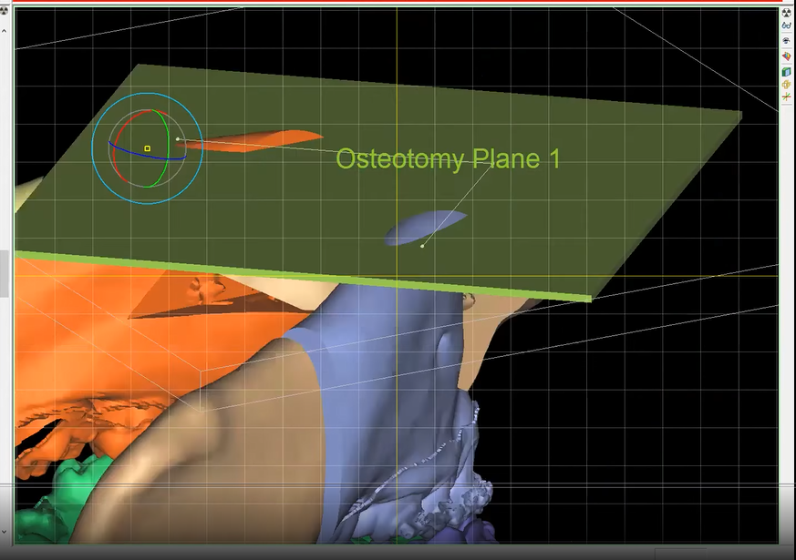Toggle the eye visibility icon in right toolbar
This screenshot has height=560, width=796.
786,41
